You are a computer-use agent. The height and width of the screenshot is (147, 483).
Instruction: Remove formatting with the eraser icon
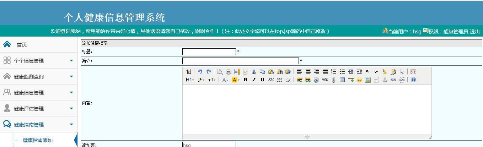[x=288, y=80]
